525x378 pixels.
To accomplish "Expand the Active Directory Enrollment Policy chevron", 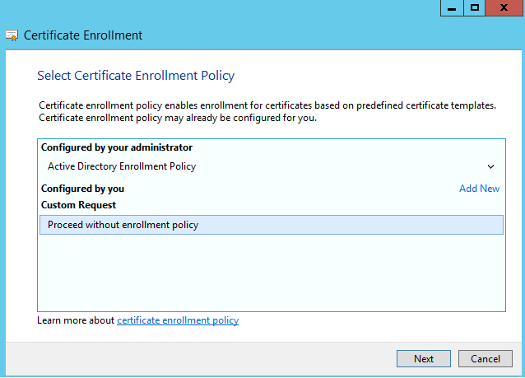I will click(x=490, y=166).
